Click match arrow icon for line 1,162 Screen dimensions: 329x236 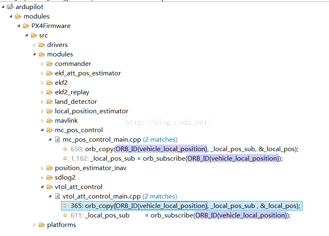[x=65, y=158]
